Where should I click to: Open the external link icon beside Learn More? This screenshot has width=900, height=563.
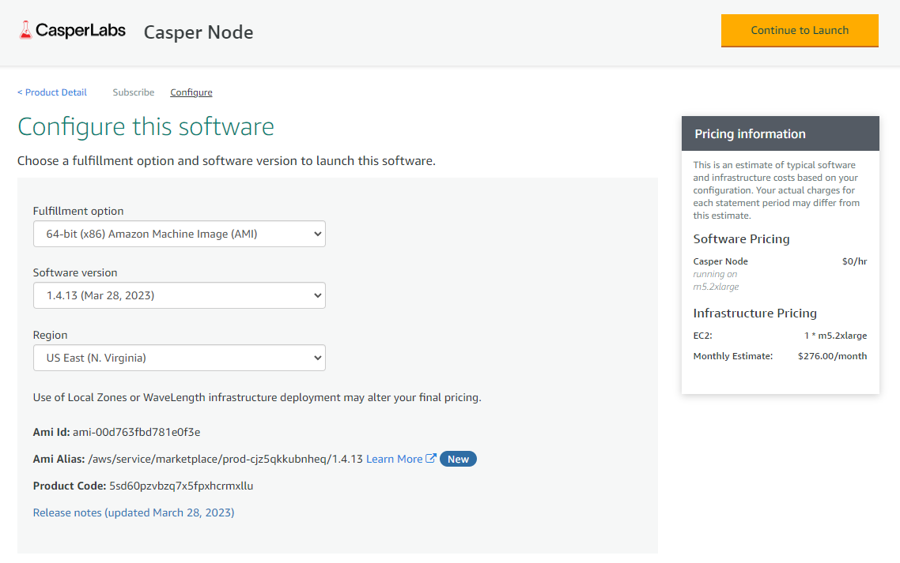coord(431,459)
